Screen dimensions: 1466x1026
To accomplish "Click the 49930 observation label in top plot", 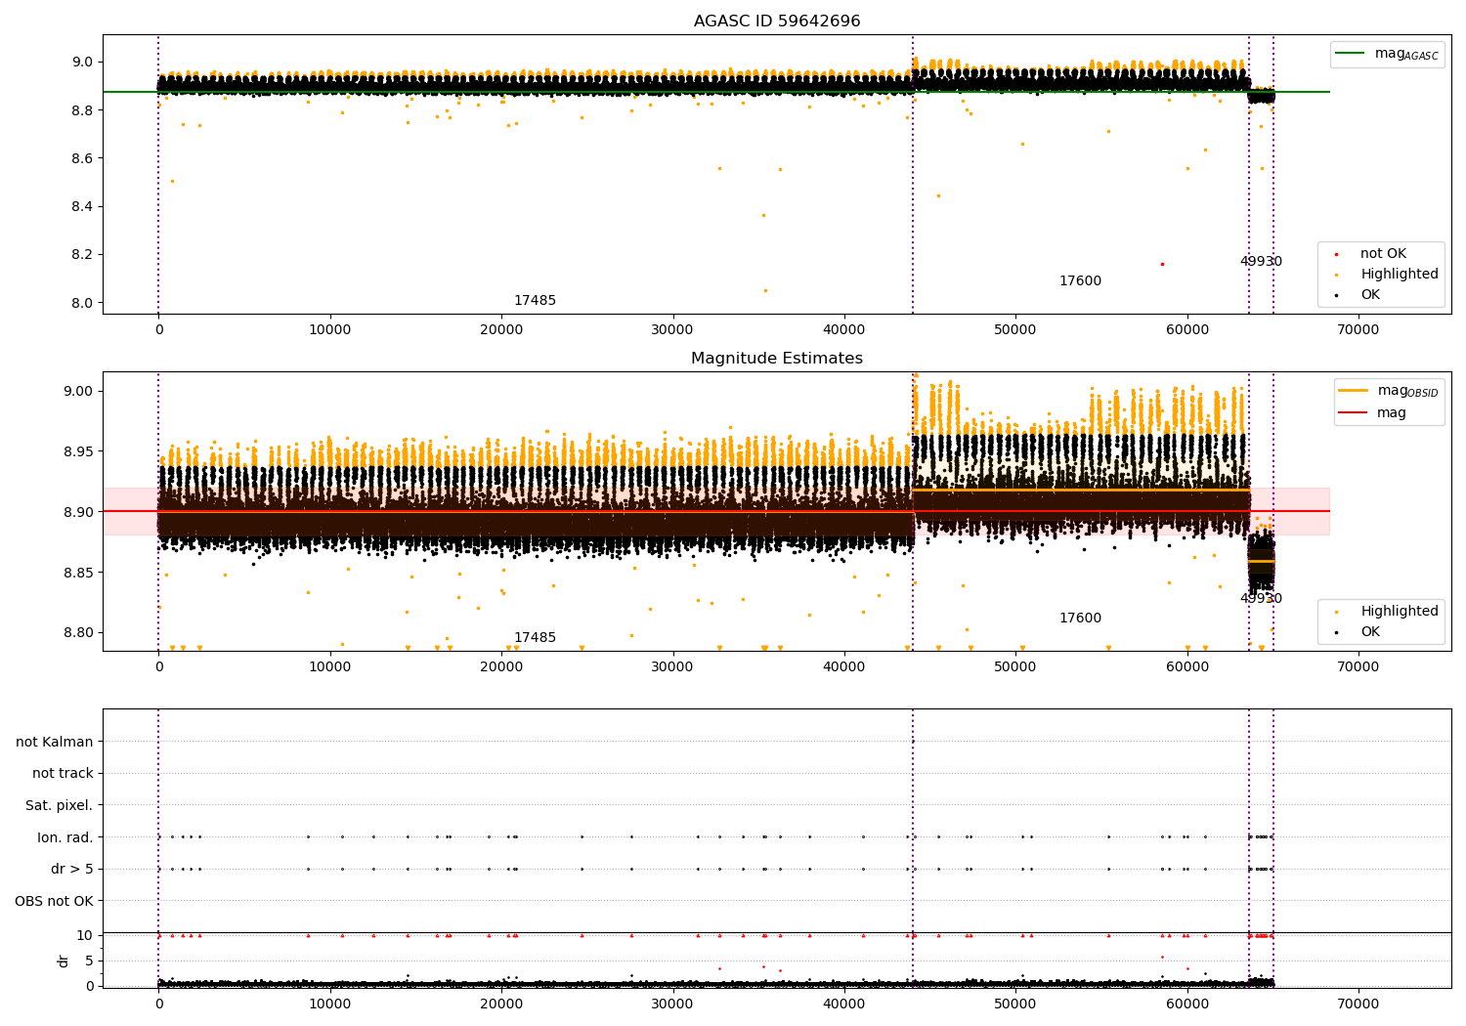I will tap(1261, 262).
